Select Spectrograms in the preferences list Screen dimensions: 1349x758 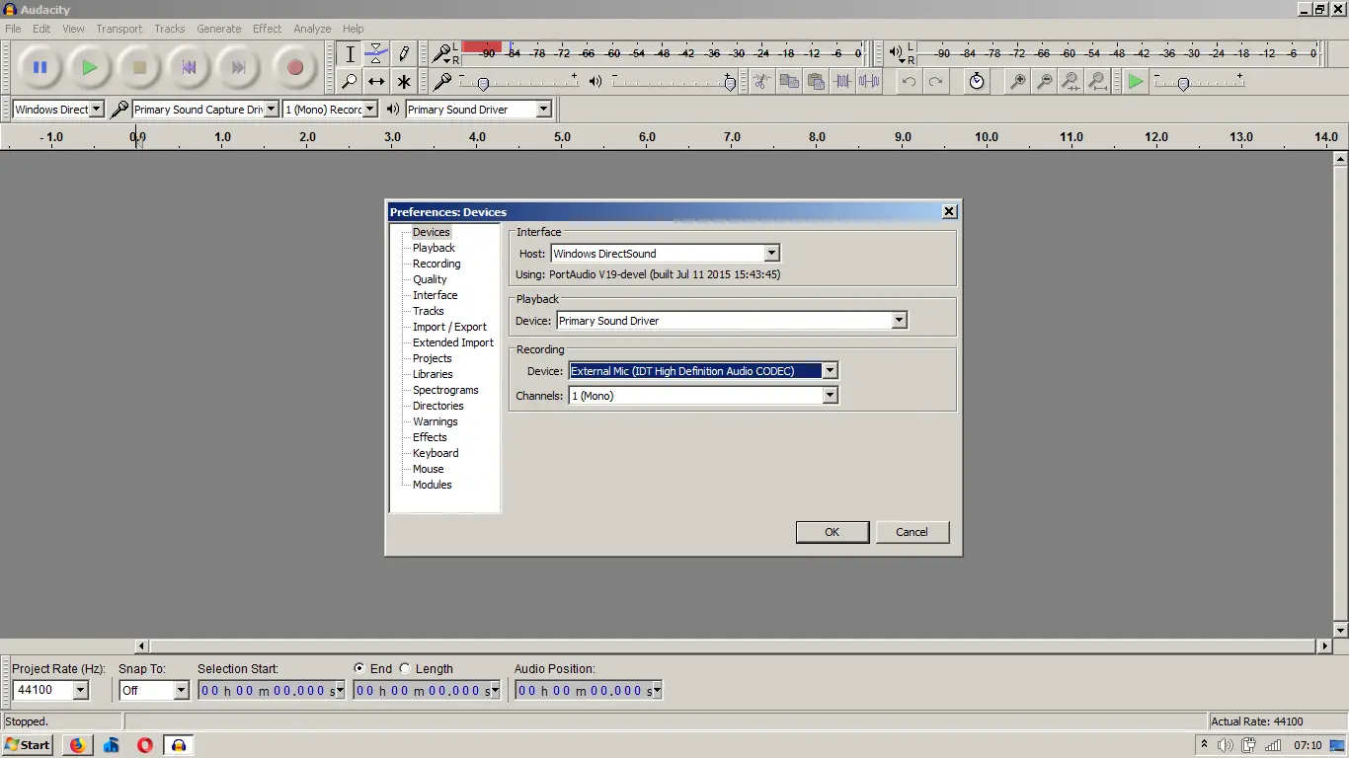coord(445,390)
